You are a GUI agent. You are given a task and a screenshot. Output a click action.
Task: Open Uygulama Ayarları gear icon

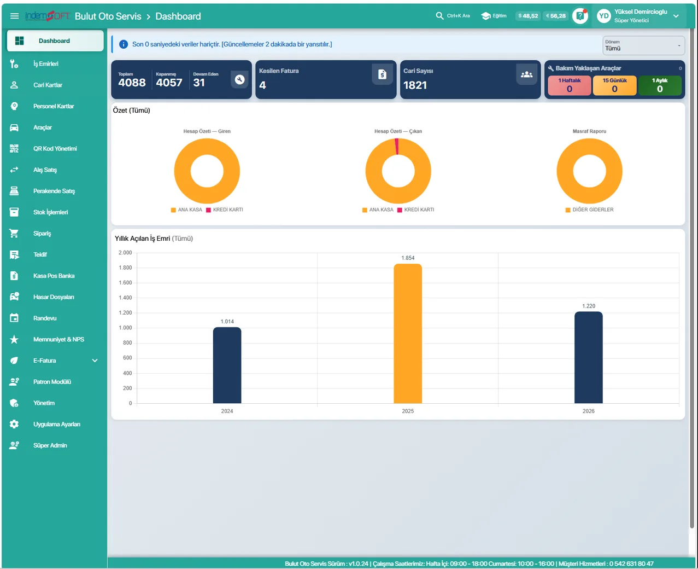pyautogui.click(x=14, y=425)
